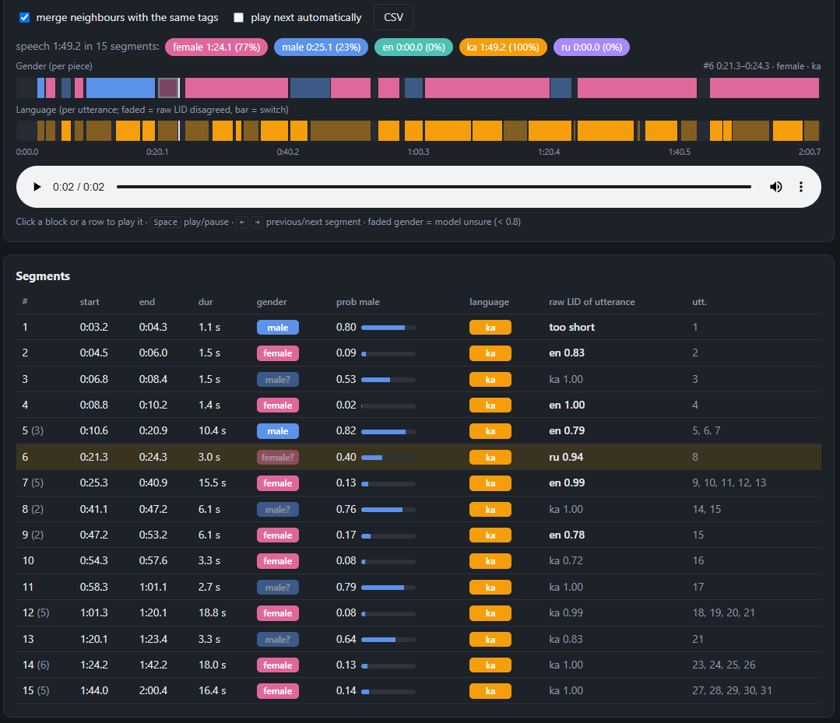This screenshot has width=840, height=723.
Task: Play segment row 5 (3) starting 0:10.6
Action: coord(418,430)
